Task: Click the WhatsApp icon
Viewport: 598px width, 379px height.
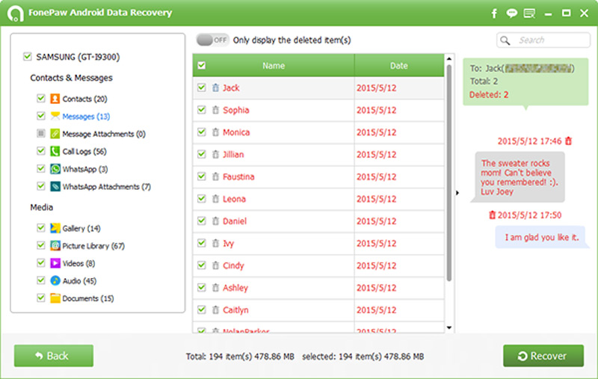Action: pyautogui.click(x=55, y=169)
